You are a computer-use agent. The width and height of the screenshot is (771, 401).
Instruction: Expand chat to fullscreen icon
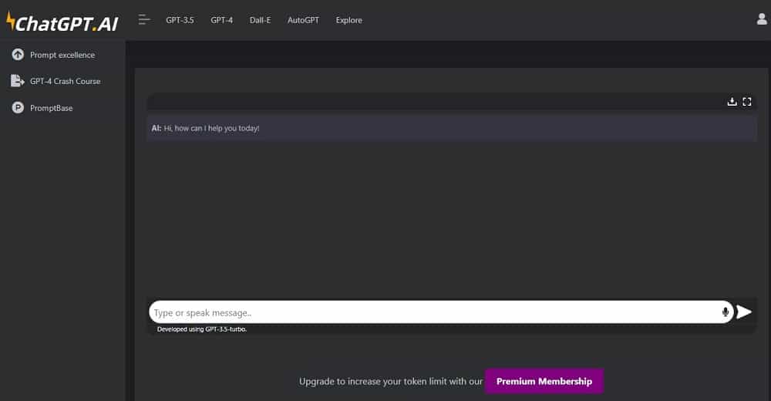[x=747, y=101]
